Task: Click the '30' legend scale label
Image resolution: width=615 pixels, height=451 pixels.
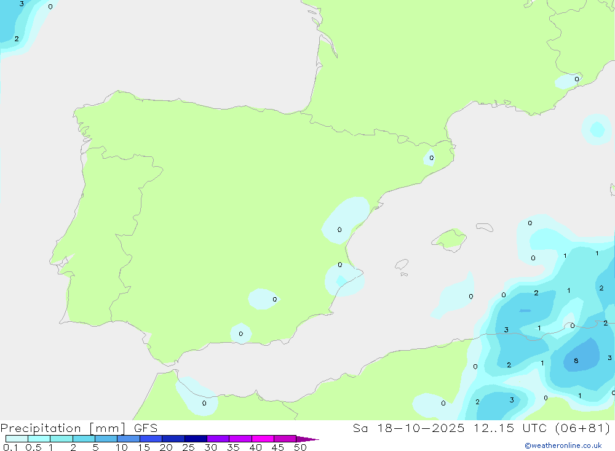Action: click(x=210, y=447)
